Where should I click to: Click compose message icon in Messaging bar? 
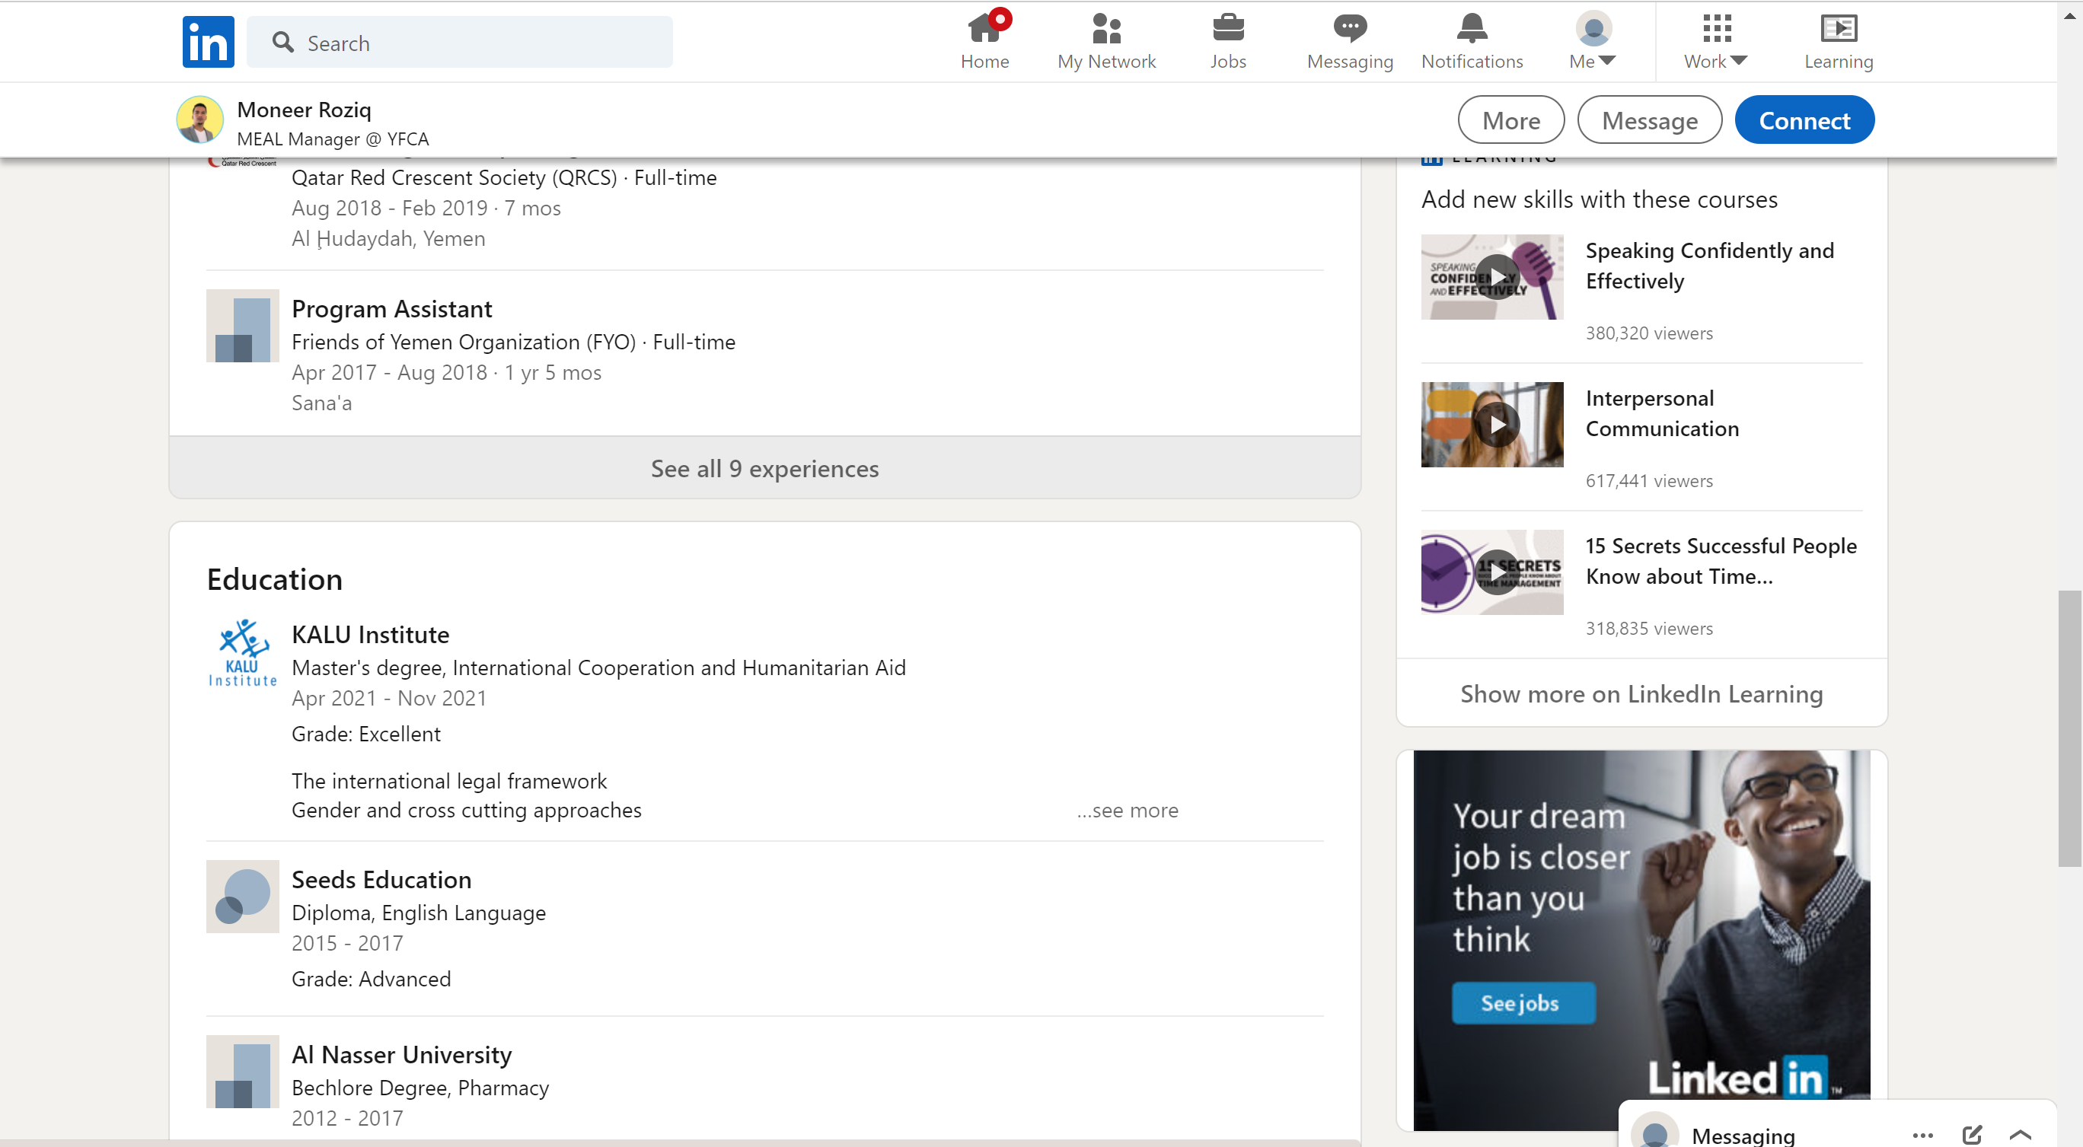click(x=1971, y=1133)
